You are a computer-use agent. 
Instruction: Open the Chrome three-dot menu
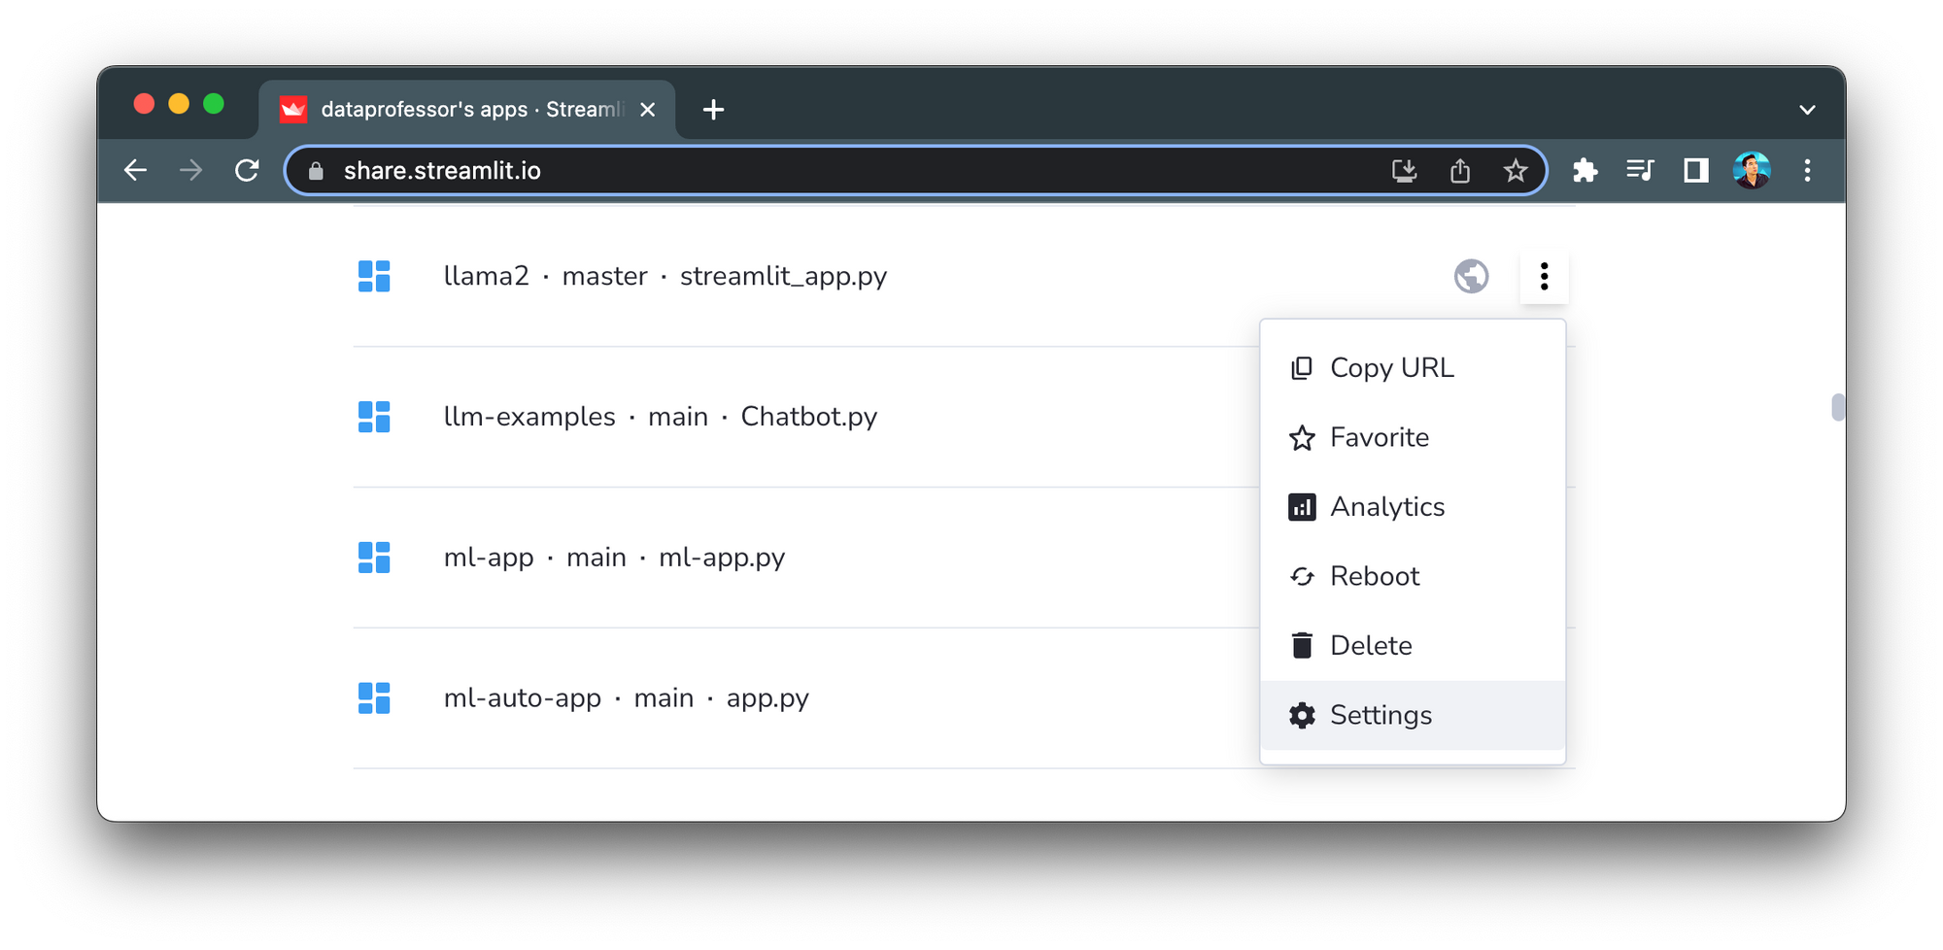[x=1807, y=171]
